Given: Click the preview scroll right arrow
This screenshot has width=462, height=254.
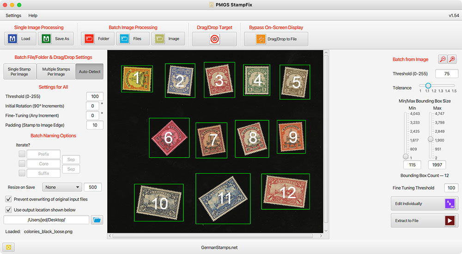Looking at the screenshot, I should click(x=321, y=236).
